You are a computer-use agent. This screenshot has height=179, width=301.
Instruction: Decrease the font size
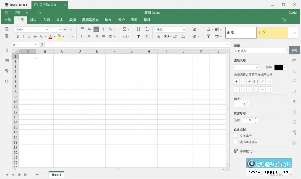[x=71, y=29]
